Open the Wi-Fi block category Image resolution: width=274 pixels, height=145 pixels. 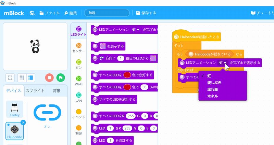tap(78, 81)
